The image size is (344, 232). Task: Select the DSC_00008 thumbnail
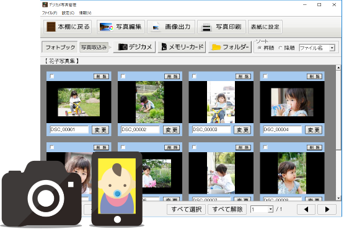pos(292,173)
